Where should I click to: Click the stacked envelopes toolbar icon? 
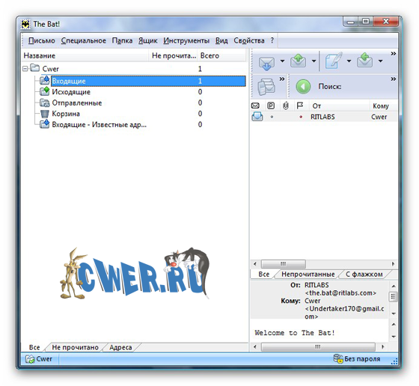click(x=266, y=87)
